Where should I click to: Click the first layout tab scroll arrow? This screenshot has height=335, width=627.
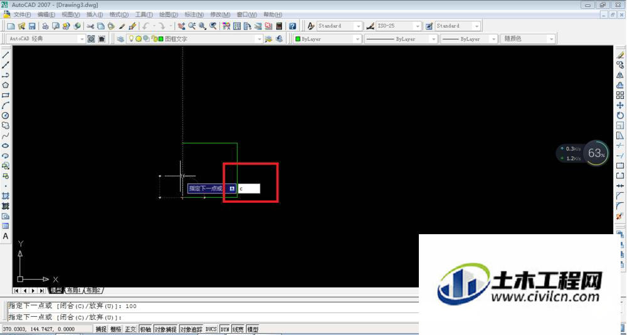pyautogui.click(x=16, y=291)
